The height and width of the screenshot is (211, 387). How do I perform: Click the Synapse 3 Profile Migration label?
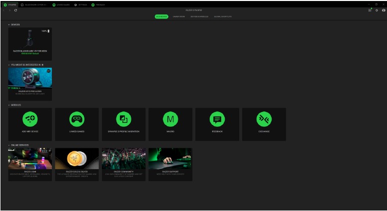point(124,131)
